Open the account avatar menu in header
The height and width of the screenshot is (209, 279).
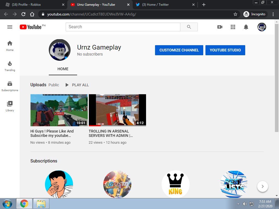click(262, 27)
